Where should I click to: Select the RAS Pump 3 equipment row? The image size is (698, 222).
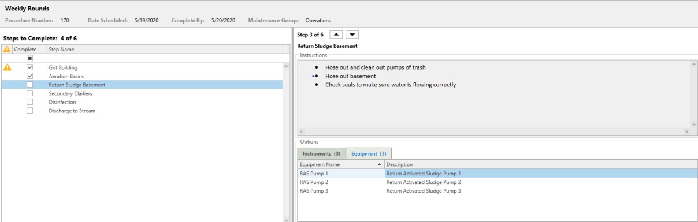pos(497,190)
